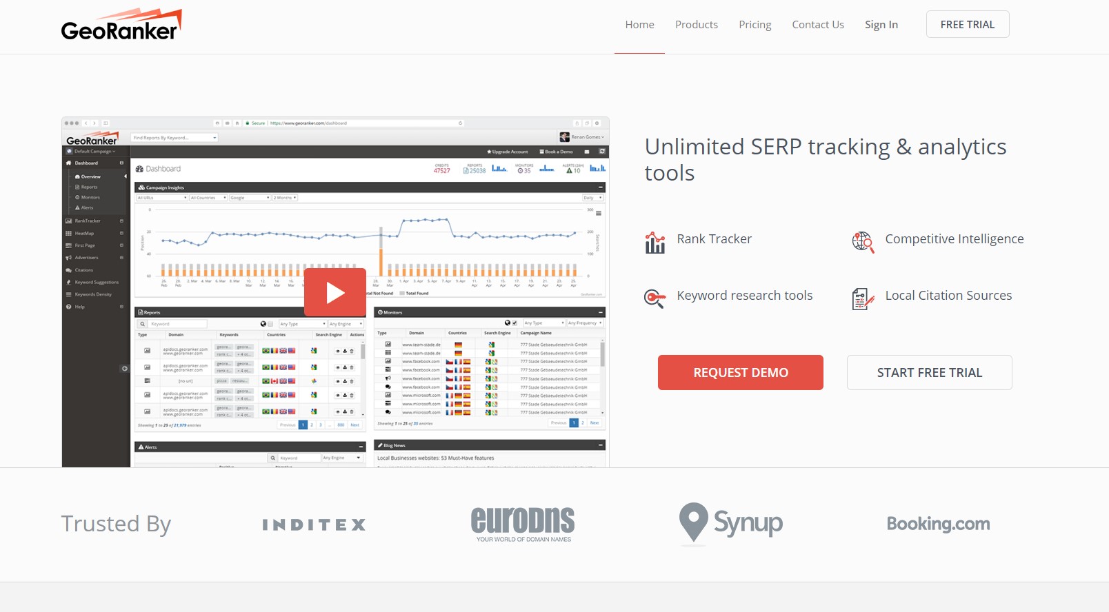Click the Synup logo
The width and height of the screenshot is (1109, 612).
tap(731, 523)
